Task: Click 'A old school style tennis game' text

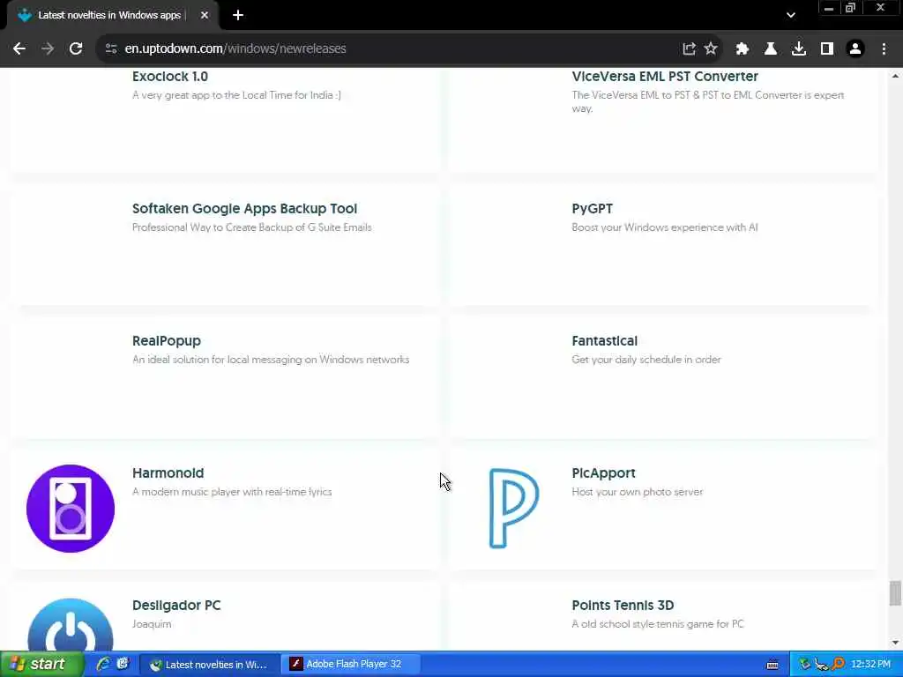Action: 658,624
